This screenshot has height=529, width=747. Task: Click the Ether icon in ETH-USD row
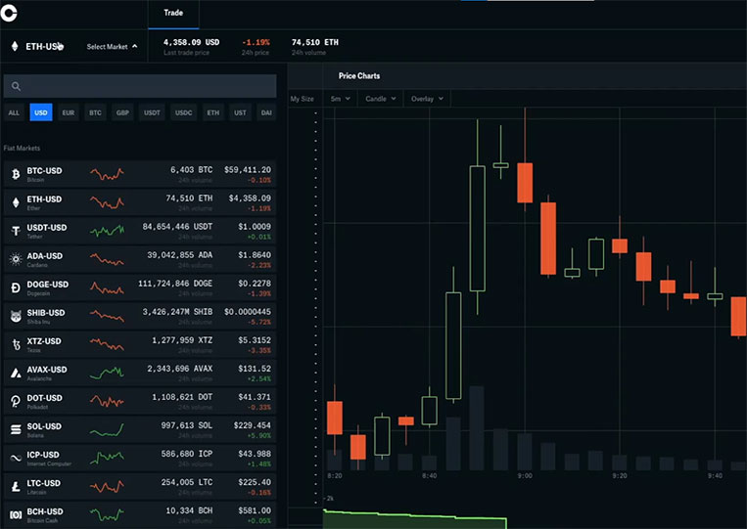pos(16,202)
